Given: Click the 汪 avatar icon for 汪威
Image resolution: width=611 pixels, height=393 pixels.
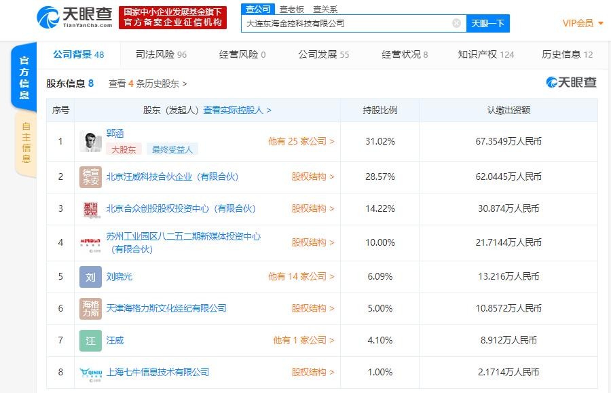Looking at the screenshot, I should [x=90, y=340].
